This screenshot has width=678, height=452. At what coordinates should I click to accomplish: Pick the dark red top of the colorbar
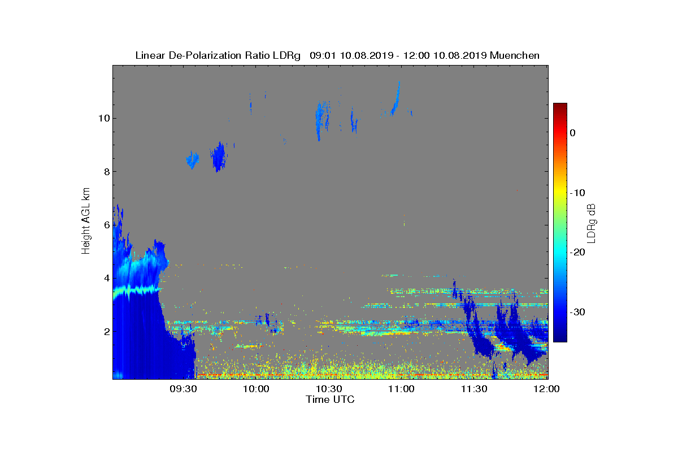click(560, 107)
